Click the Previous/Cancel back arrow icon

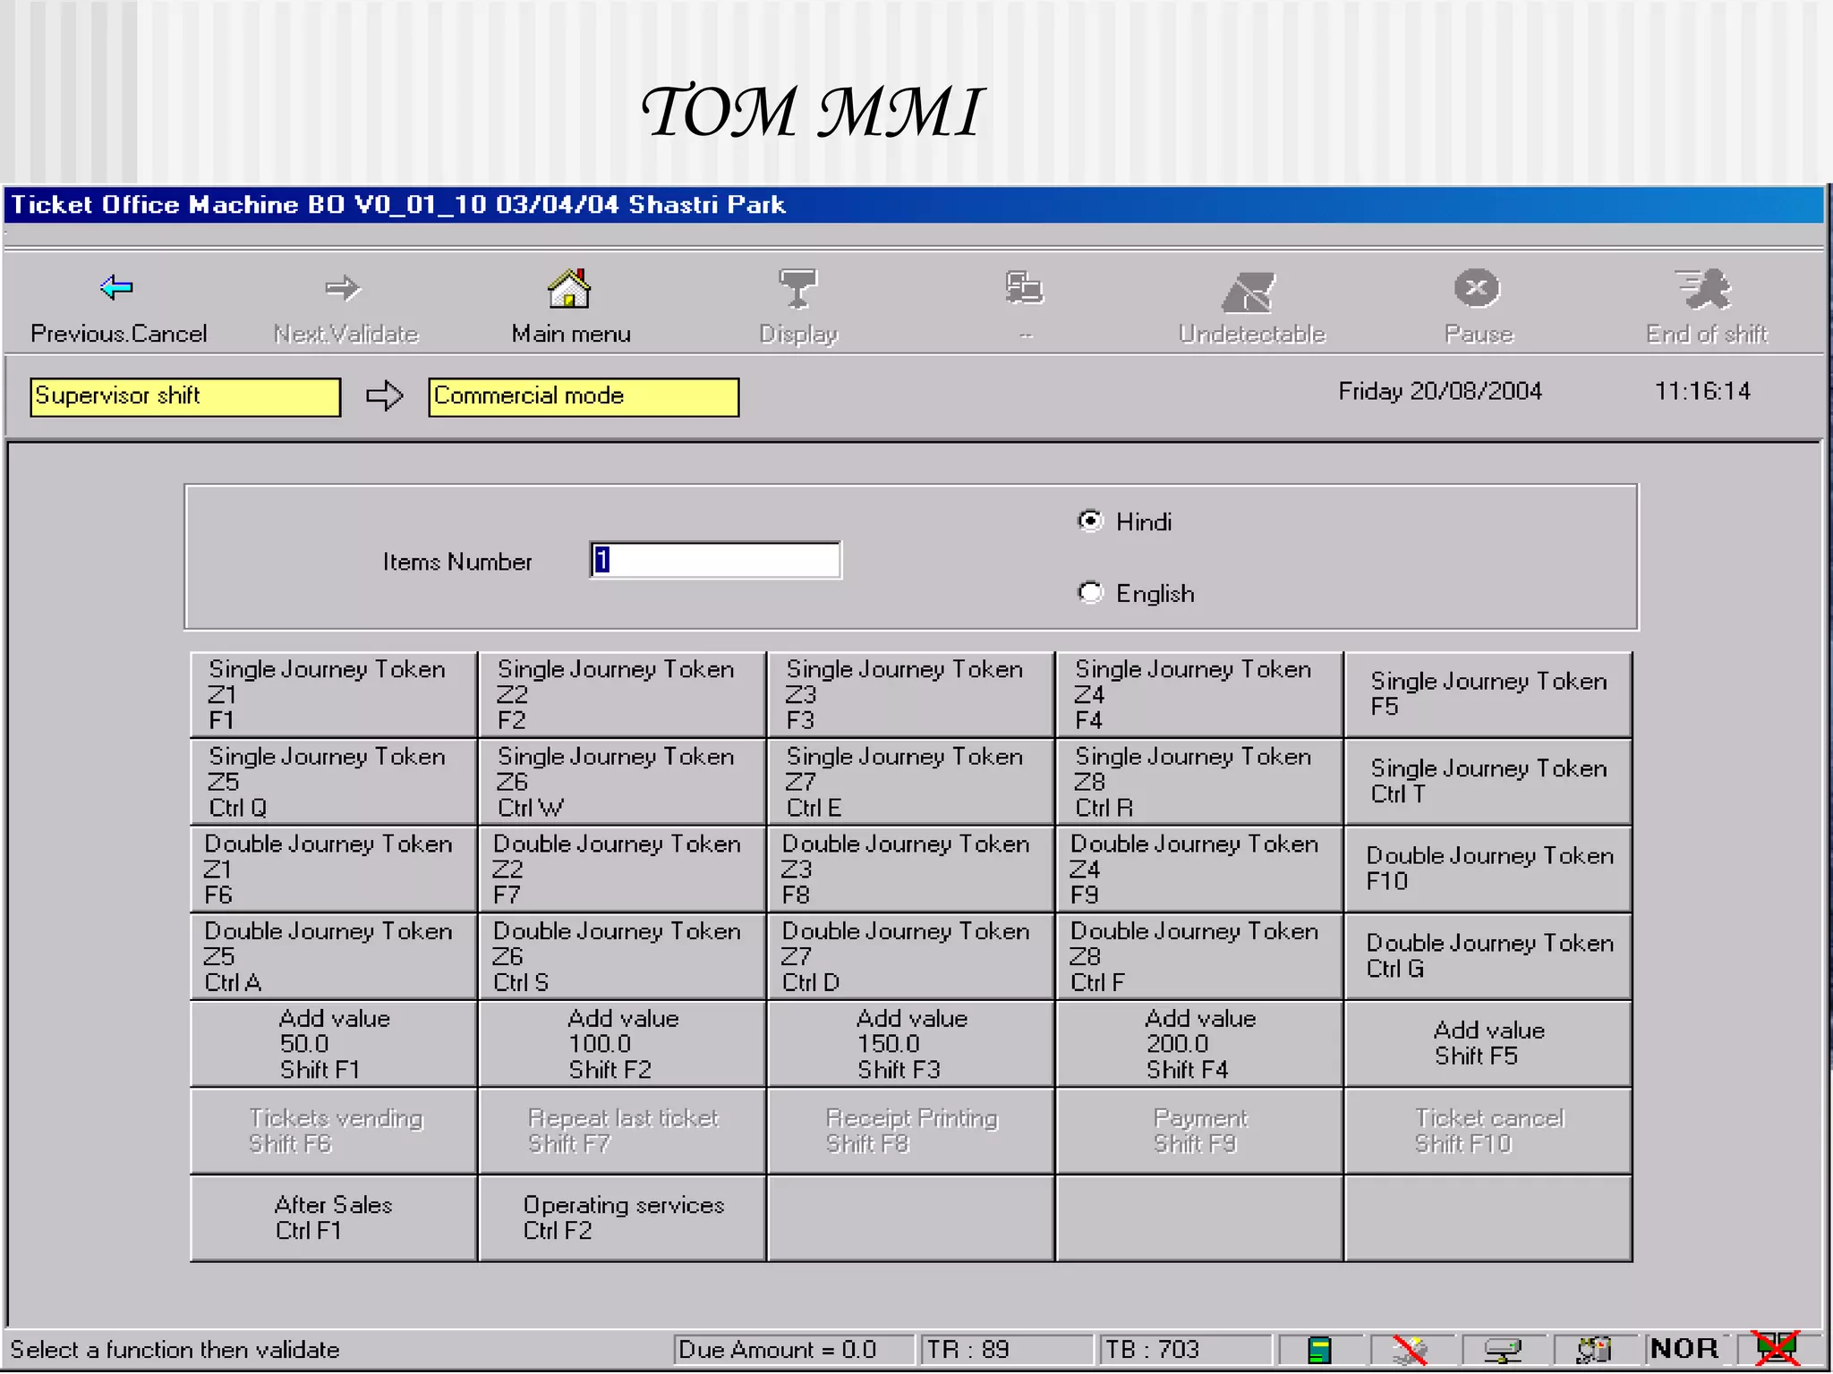(x=117, y=288)
